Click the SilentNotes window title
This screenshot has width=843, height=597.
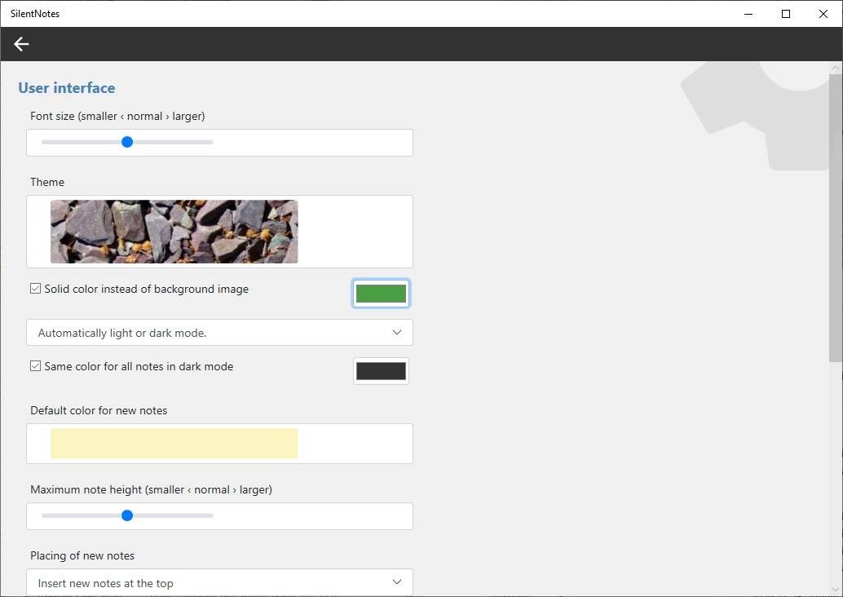tap(35, 14)
